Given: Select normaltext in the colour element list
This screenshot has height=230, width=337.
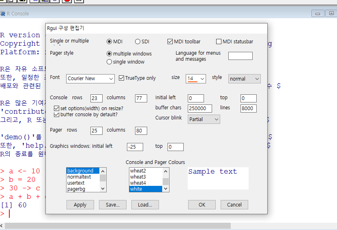Looking at the screenshot, I should click(83, 177).
